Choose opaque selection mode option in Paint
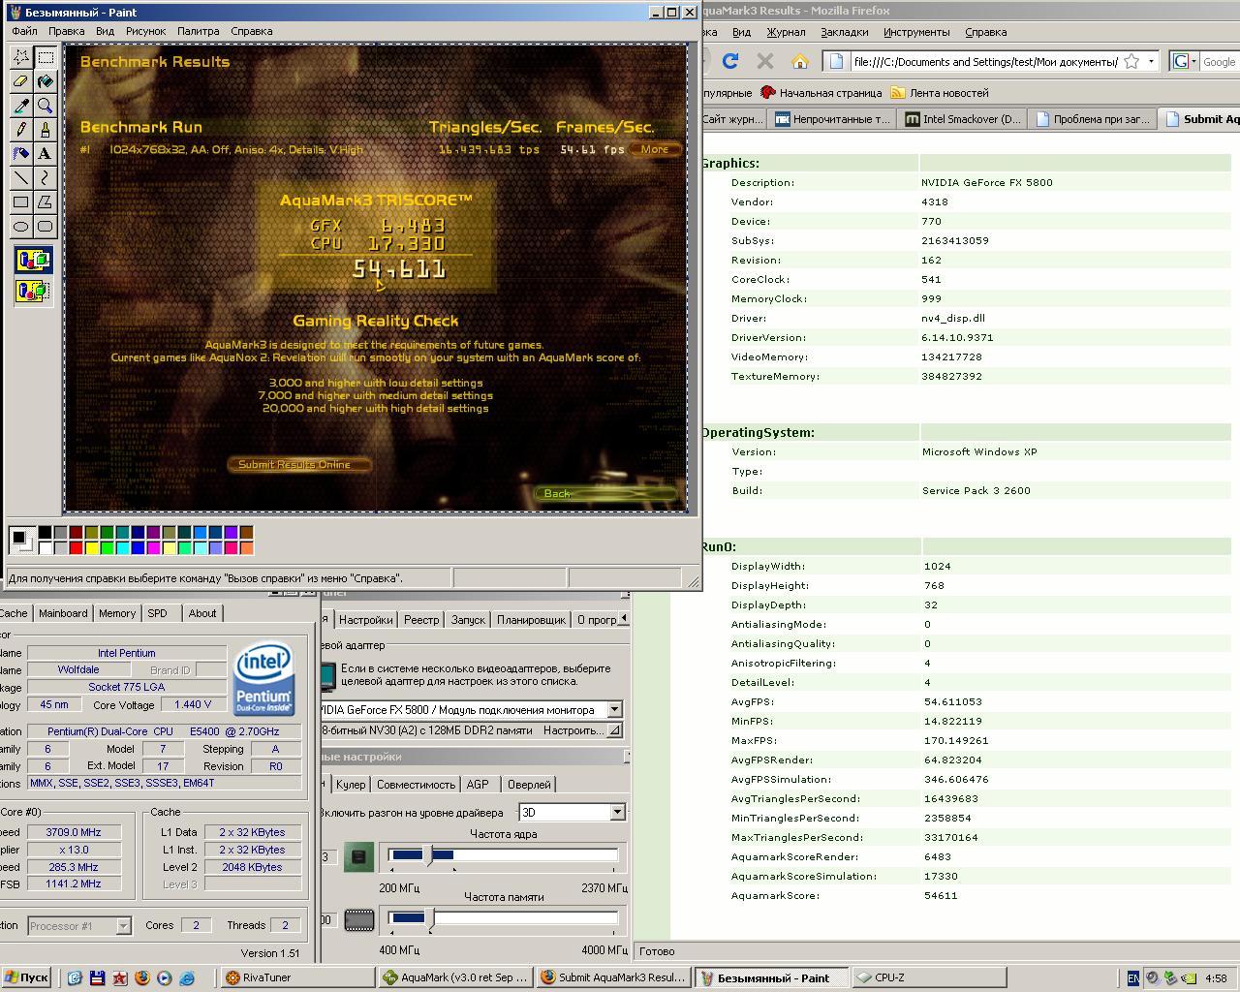Viewport: 1240px width, 992px height. [33, 260]
